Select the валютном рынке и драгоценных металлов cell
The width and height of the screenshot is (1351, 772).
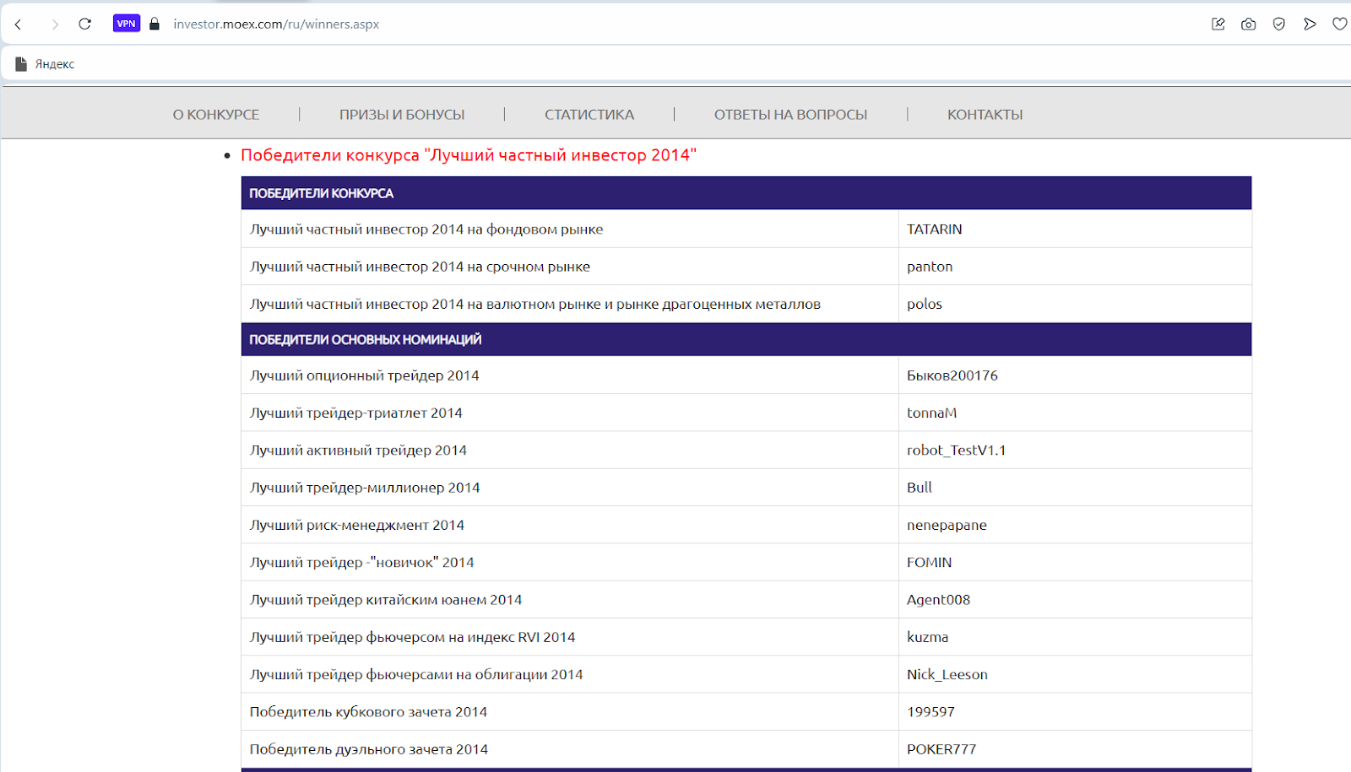(x=570, y=304)
